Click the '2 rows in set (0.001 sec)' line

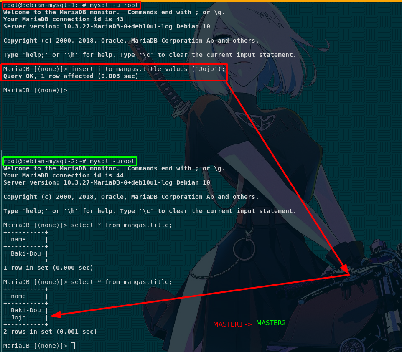50,332
